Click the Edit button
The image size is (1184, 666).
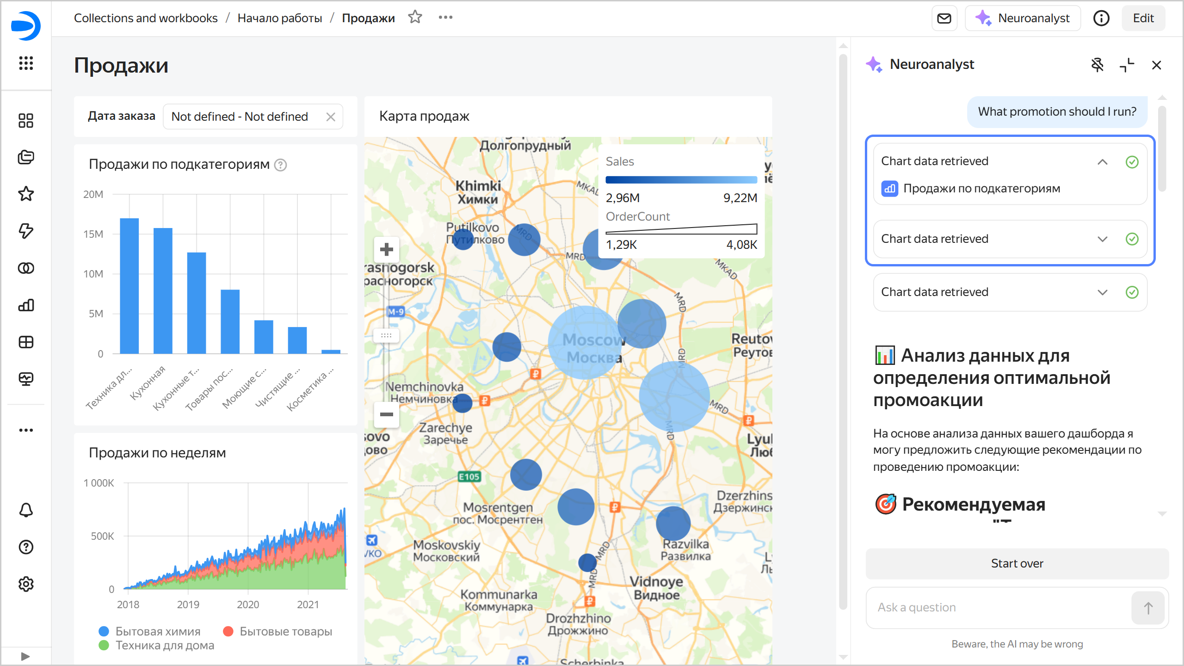1143,18
